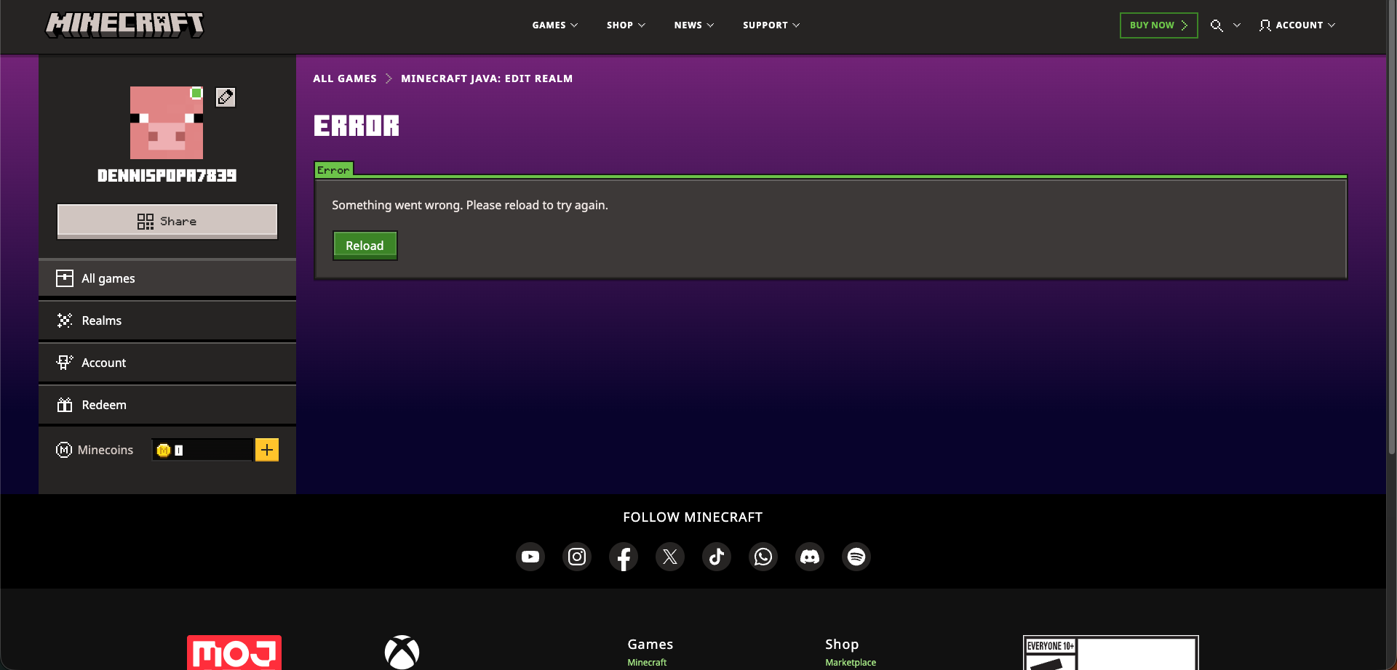
Task: Click the Error tab label
Action: pos(333,170)
